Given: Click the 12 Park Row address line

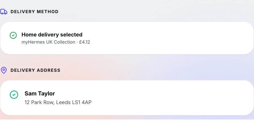Looking at the screenshot, I should tap(58, 102).
